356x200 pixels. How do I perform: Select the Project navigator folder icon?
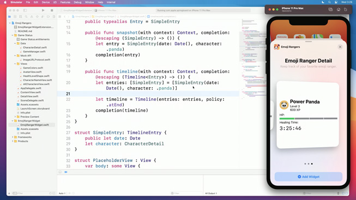coord(9,16)
